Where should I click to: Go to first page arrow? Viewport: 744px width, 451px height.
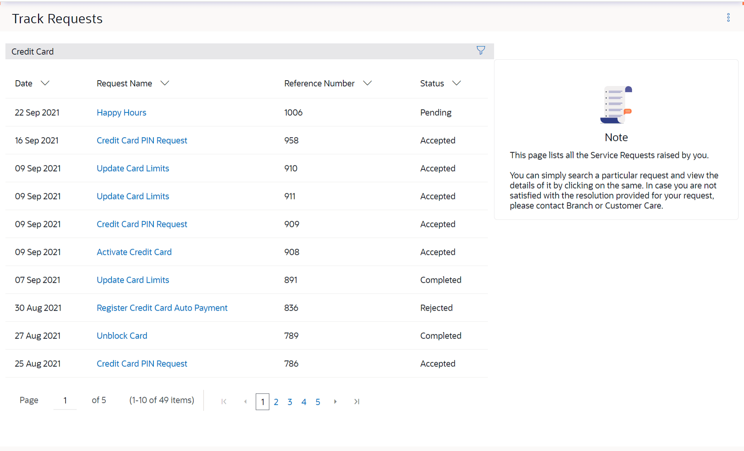click(224, 401)
